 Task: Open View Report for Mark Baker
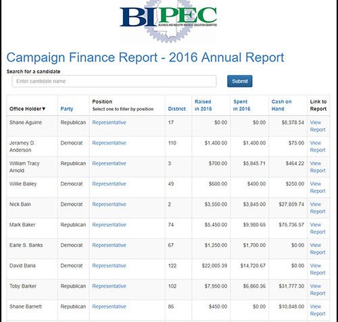(x=318, y=229)
